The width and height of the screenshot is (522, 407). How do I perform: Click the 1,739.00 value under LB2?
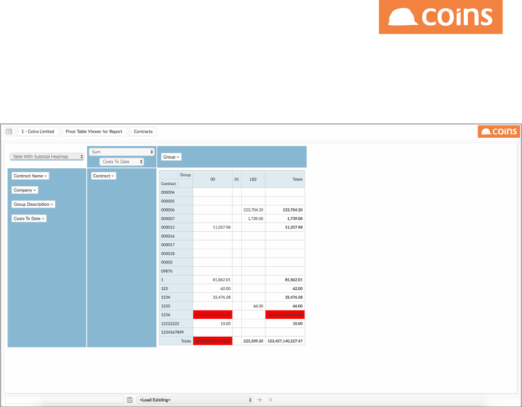[x=256, y=218]
